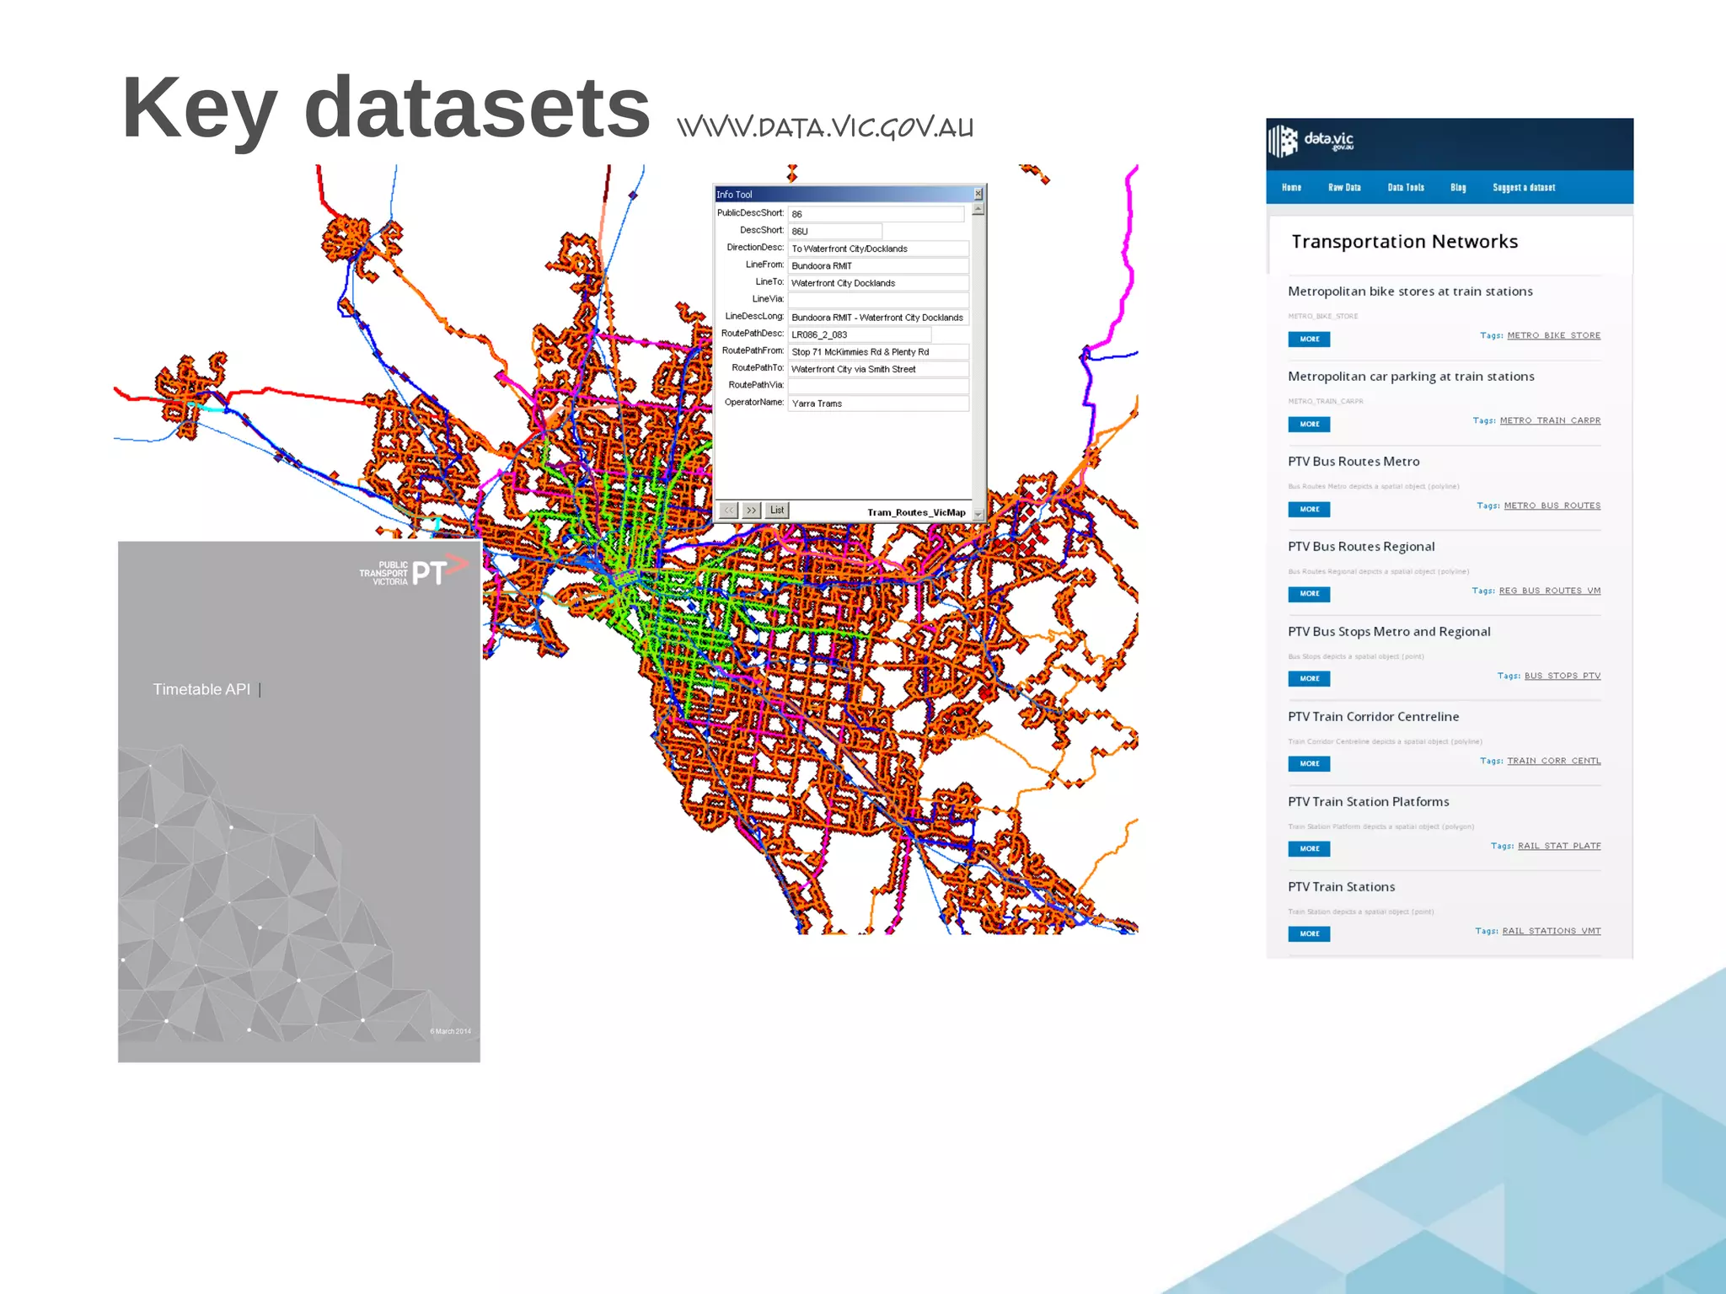Click Info Tool scrollbar up arrow
This screenshot has width=1726, height=1294.
(978, 209)
